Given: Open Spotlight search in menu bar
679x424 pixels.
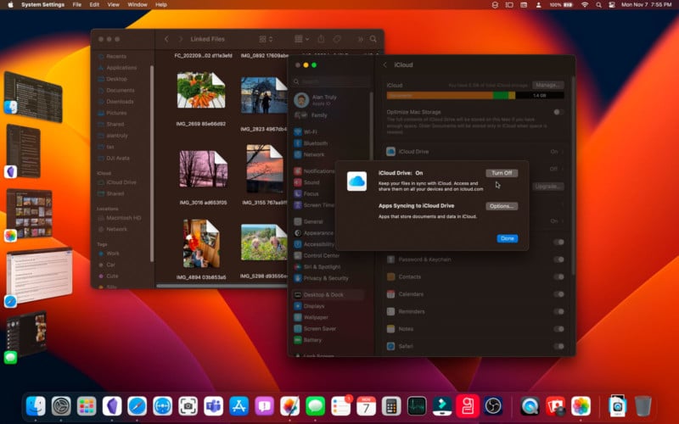Looking at the screenshot, I should pos(598,5).
